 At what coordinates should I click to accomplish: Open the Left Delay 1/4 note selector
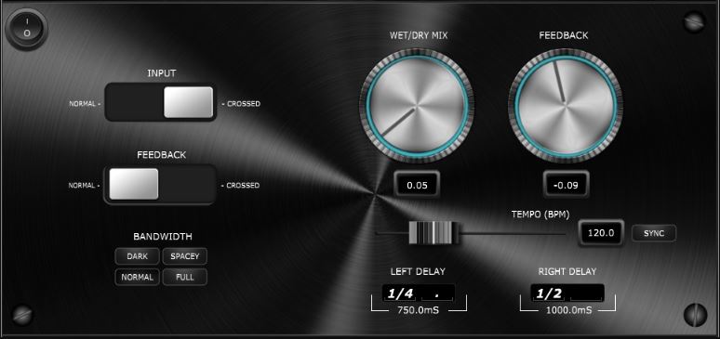click(x=401, y=293)
